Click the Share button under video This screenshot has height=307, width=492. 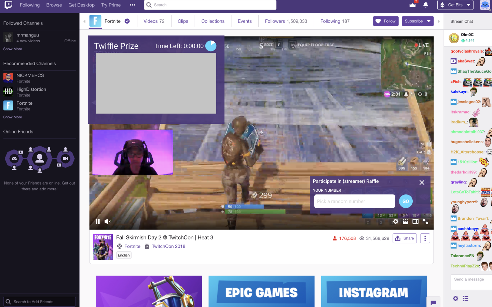tap(405, 238)
